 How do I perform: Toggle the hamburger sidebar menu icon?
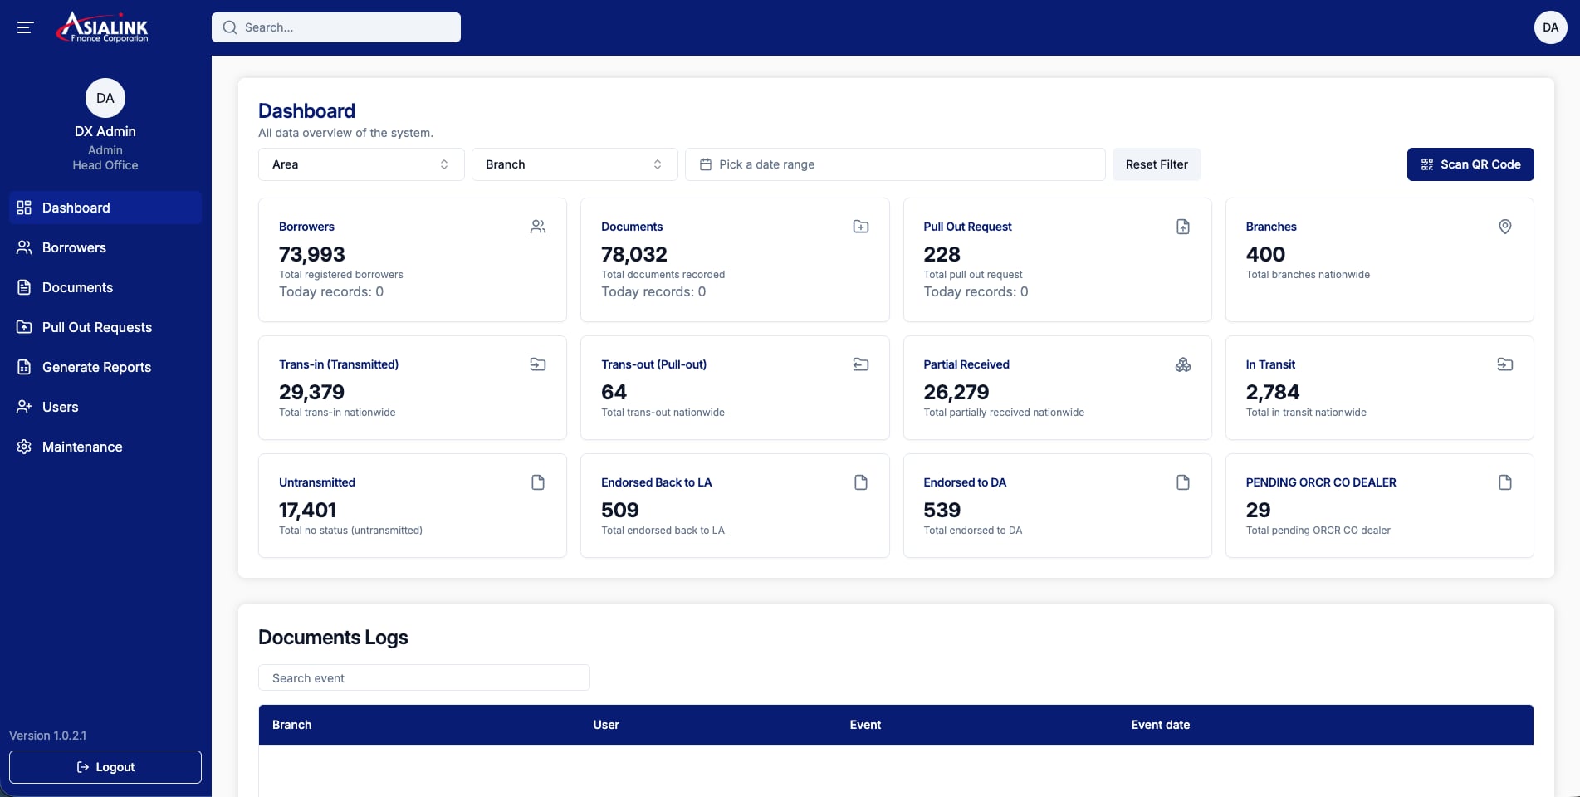pyautogui.click(x=25, y=27)
